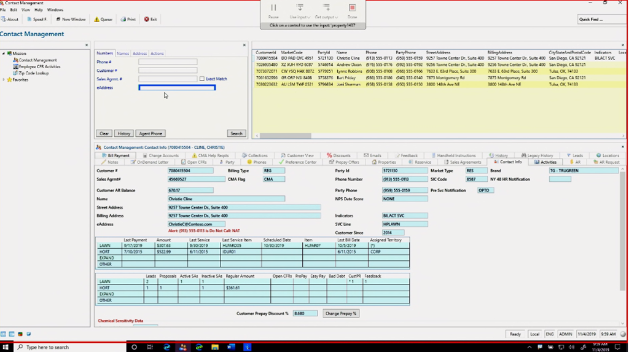629x352 pixels.
Task: Switch to the Address search tab
Action: [139, 53]
